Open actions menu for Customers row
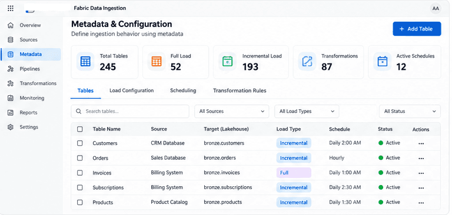452x215 pixels. click(x=421, y=143)
